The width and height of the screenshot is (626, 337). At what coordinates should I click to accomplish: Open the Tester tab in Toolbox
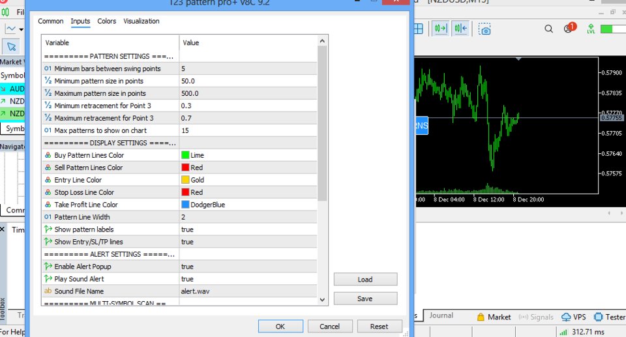pos(610,317)
